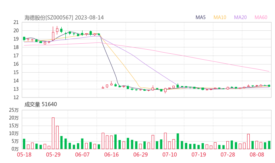Screen dimensions: 275x163
Task: Click the MA5 legend label
Action: [200, 17]
